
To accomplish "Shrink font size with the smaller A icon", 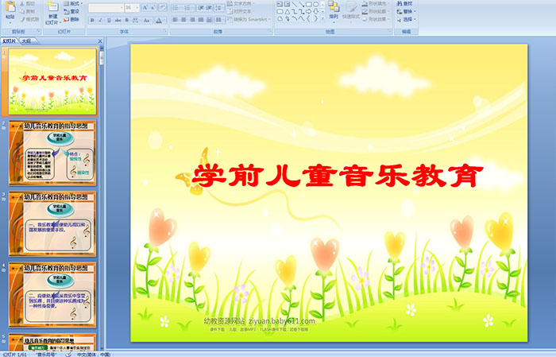I will (153, 7).
